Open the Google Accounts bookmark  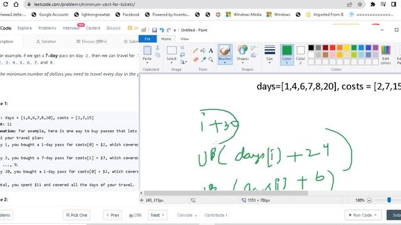pos(50,14)
